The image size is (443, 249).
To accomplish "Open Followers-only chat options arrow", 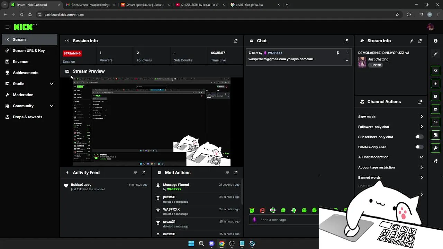I will [x=421, y=127].
